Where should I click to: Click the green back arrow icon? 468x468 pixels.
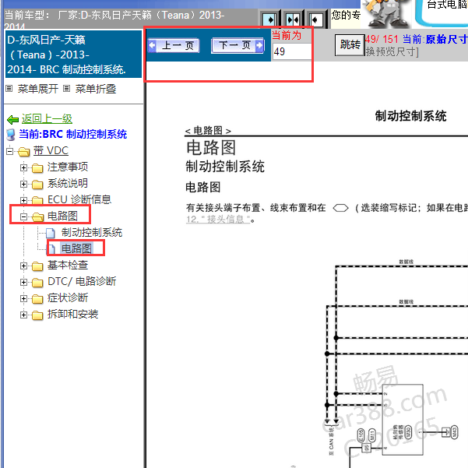(x=12, y=120)
